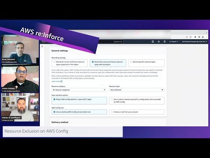Open the AWS support help icon
The width and height of the screenshot is (210, 158).
[164, 42]
